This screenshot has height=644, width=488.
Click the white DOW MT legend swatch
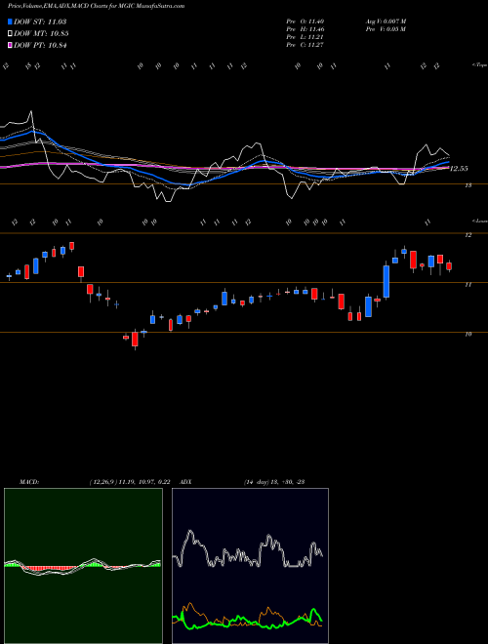pos(11,34)
